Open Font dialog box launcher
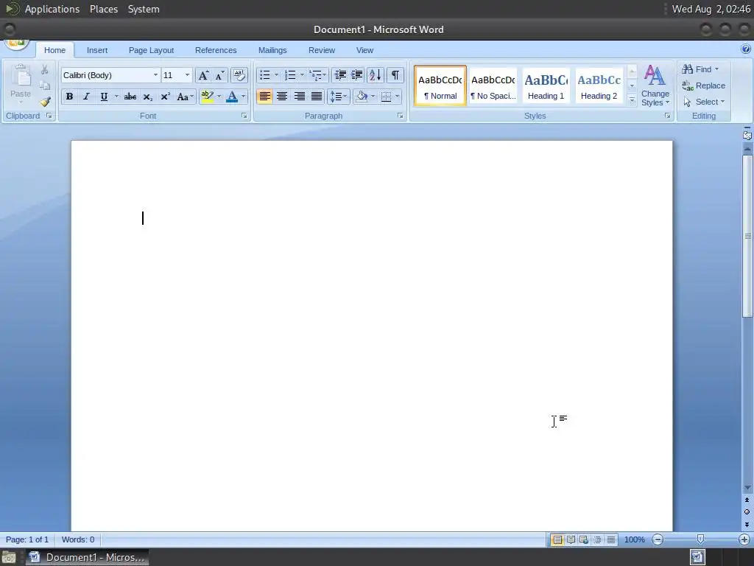Viewport: 754px width, 566px height. point(244,116)
